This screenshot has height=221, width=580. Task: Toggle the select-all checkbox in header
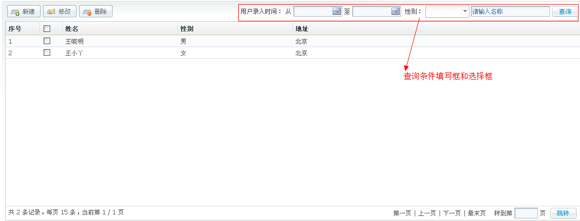(x=47, y=29)
